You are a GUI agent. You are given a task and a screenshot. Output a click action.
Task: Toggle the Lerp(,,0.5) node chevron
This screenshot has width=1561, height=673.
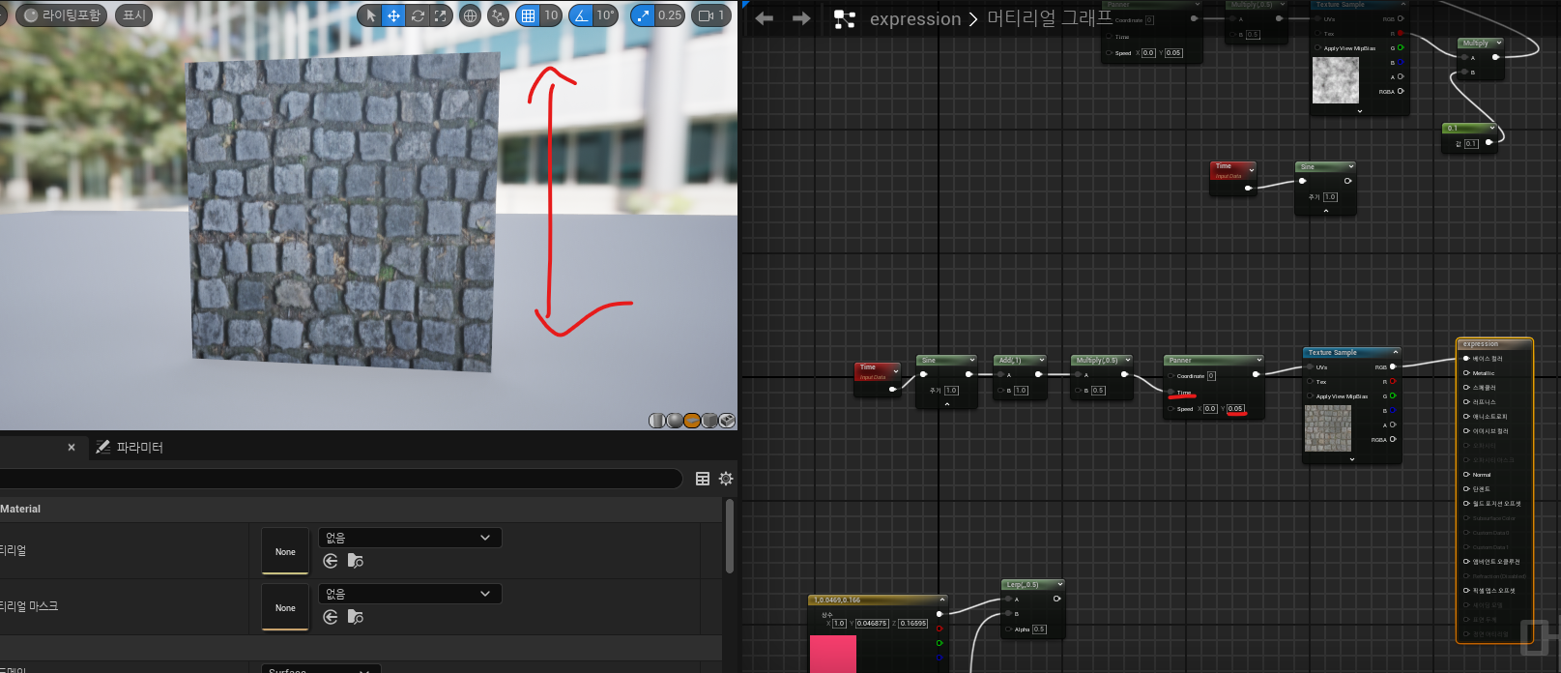1059,584
